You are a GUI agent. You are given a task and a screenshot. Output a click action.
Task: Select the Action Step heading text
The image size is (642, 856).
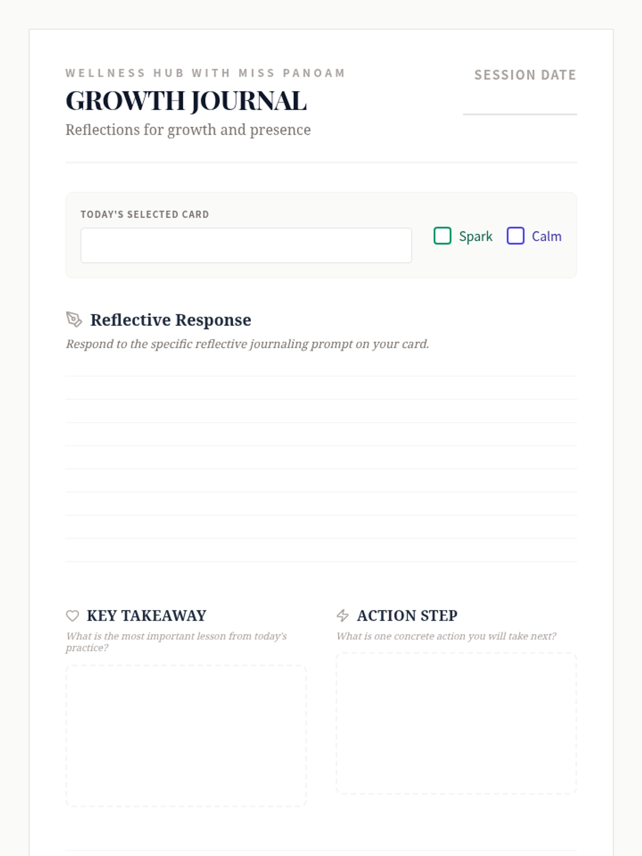pos(407,616)
